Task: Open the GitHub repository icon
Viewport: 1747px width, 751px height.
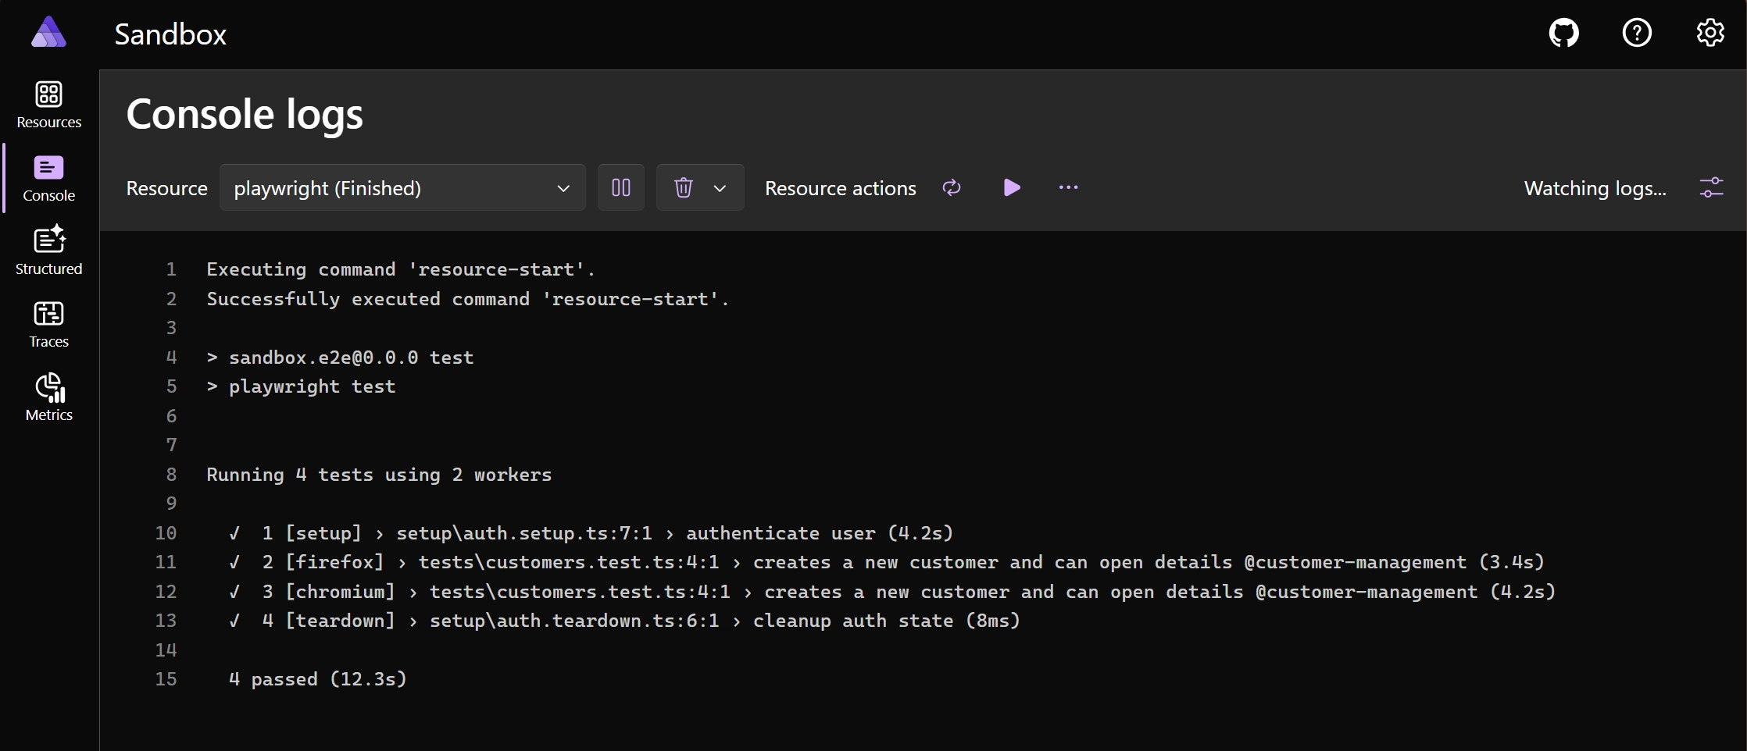Action: click(x=1563, y=34)
